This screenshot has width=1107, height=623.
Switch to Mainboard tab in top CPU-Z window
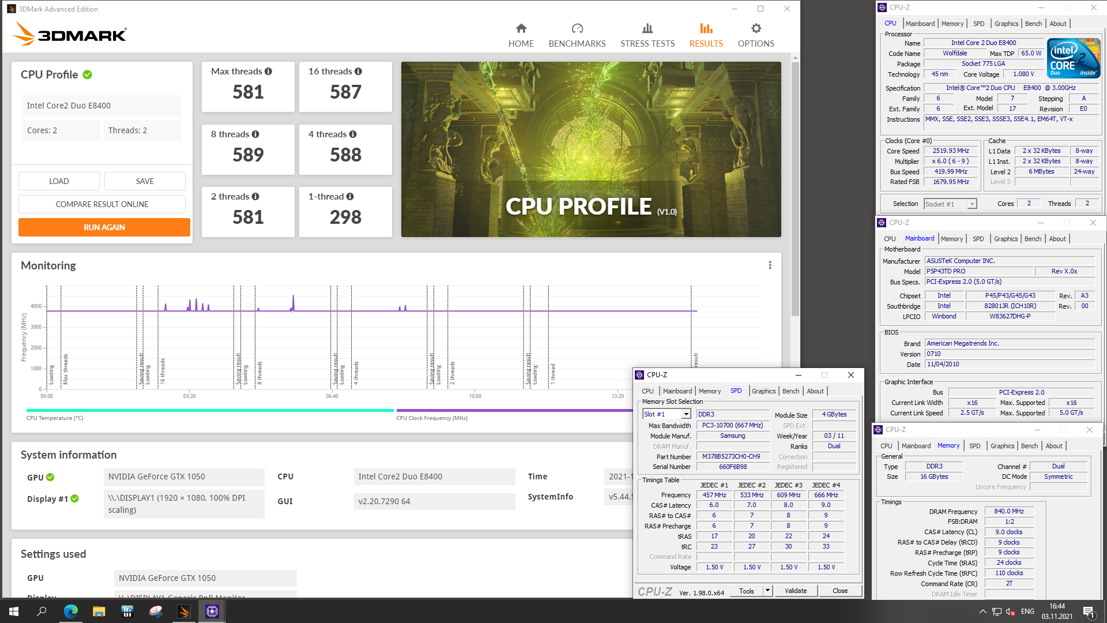click(920, 24)
